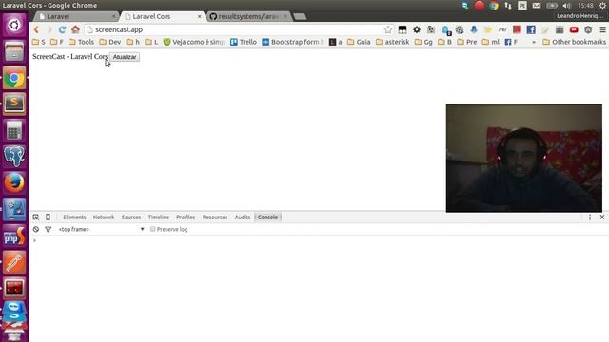Open the Dev bookmark folder

[x=110, y=42]
